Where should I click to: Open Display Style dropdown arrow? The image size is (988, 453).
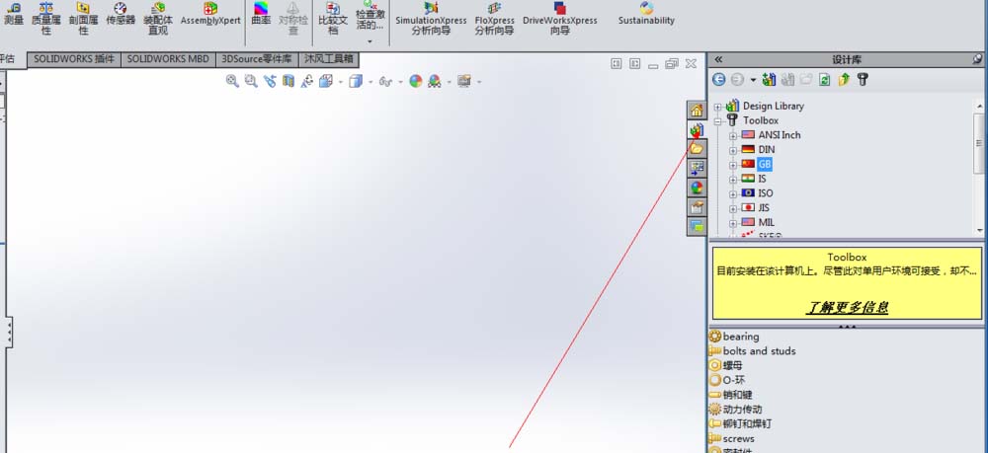pos(370,82)
